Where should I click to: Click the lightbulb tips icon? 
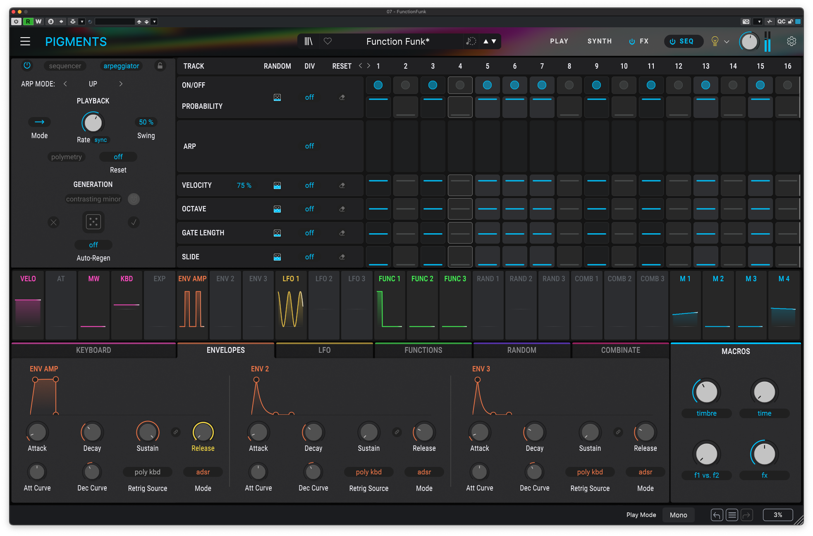click(715, 41)
